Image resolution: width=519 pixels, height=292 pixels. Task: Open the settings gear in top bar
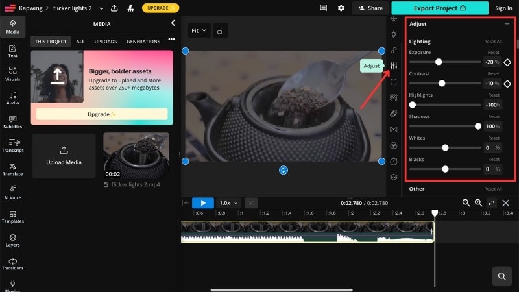pyautogui.click(x=341, y=8)
